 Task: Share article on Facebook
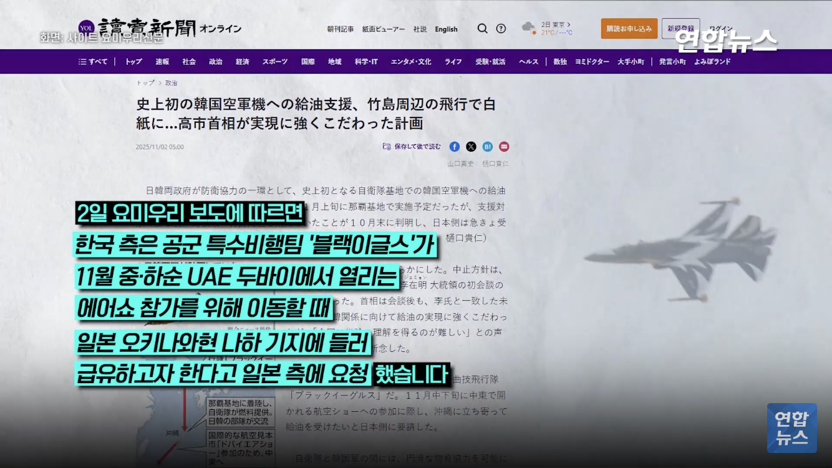pos(455,147)
